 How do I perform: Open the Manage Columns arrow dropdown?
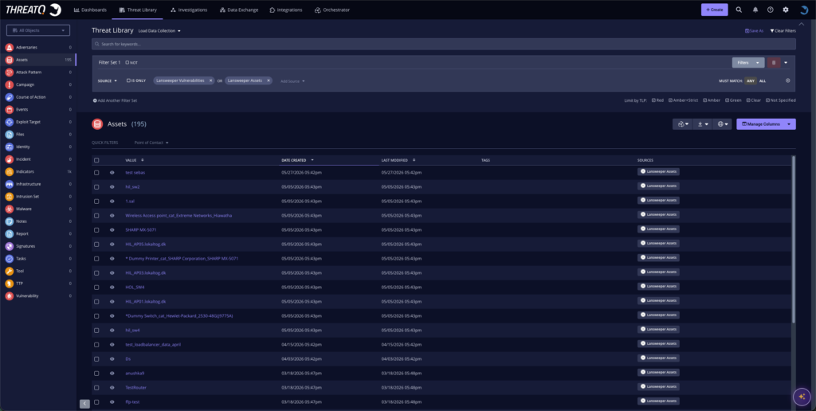tap(790, 124)
